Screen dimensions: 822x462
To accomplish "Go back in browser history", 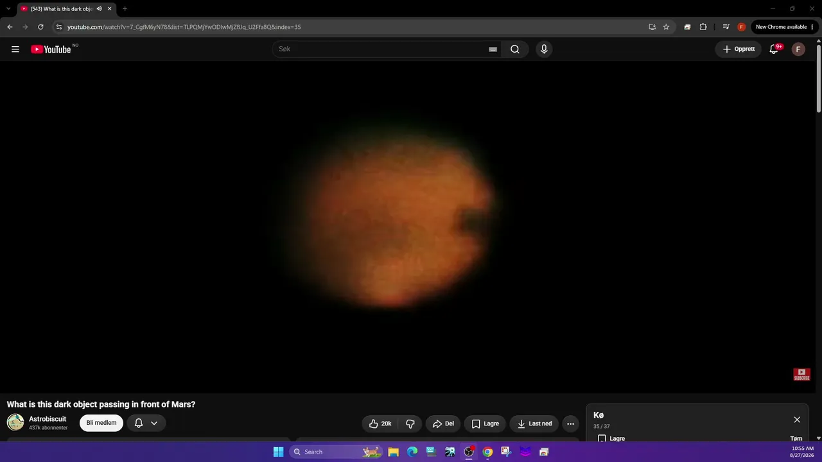I will (x=10, y=27).
